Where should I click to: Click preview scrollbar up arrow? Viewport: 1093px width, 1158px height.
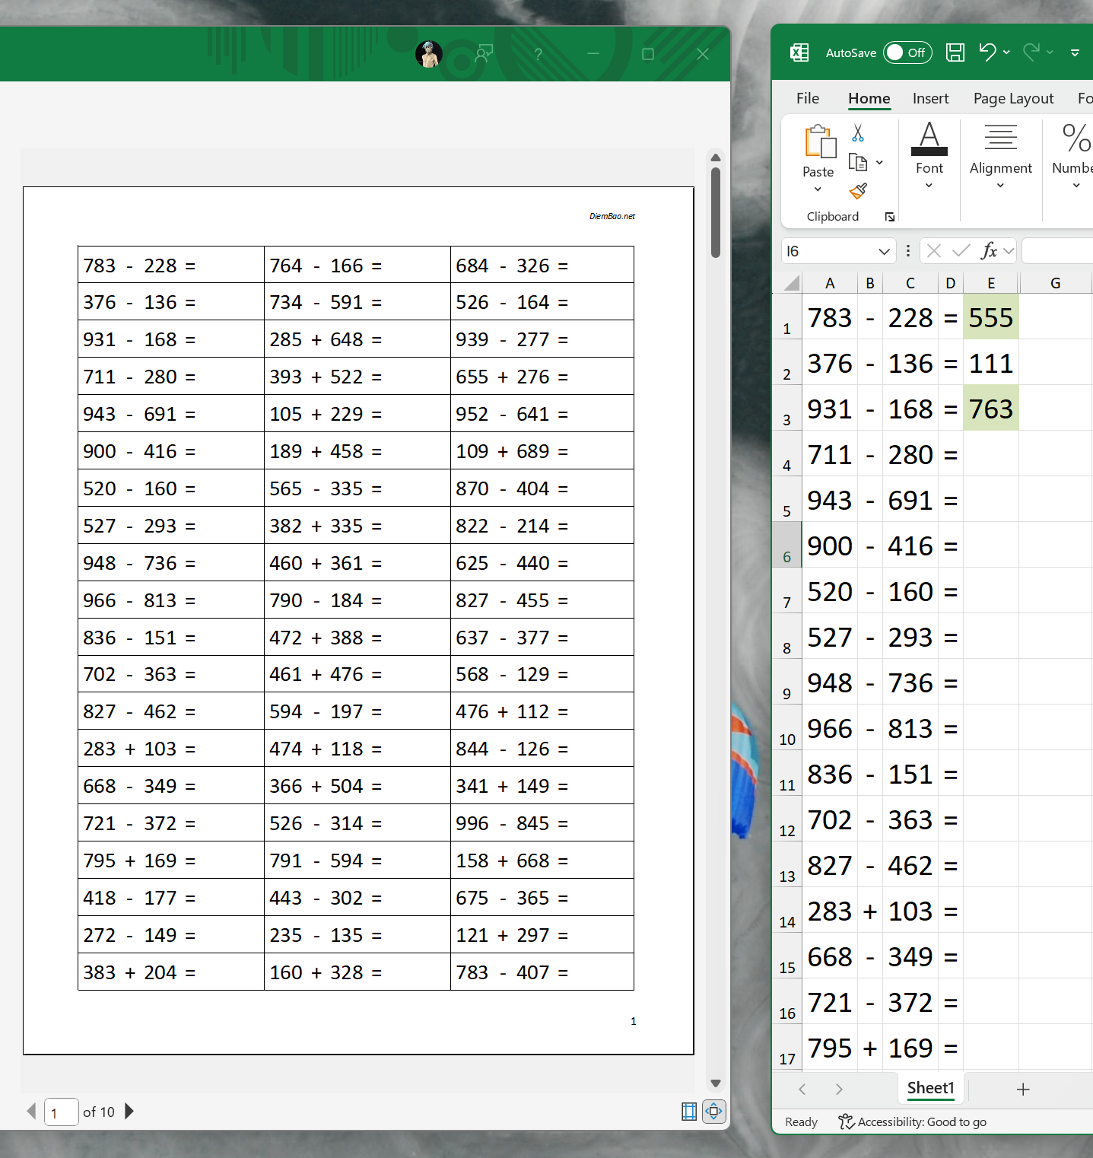pos(716,157)
